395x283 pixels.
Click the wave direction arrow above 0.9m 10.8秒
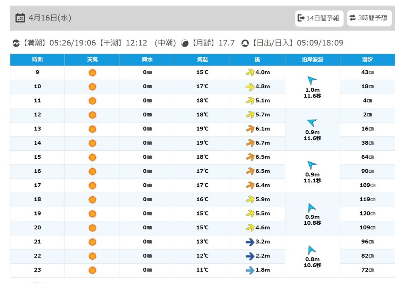point(312,207)
